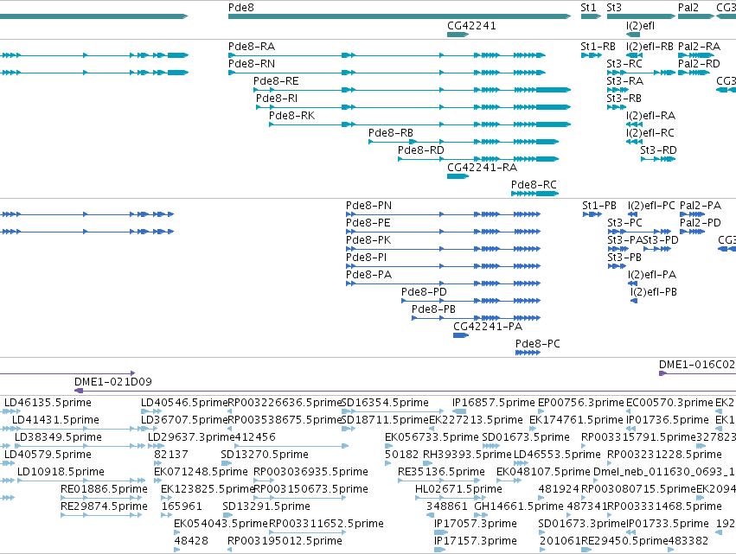Open protein Pal2-PA
Screen dimensions: 736x554
pyautogui.click(x=693, y=214)
